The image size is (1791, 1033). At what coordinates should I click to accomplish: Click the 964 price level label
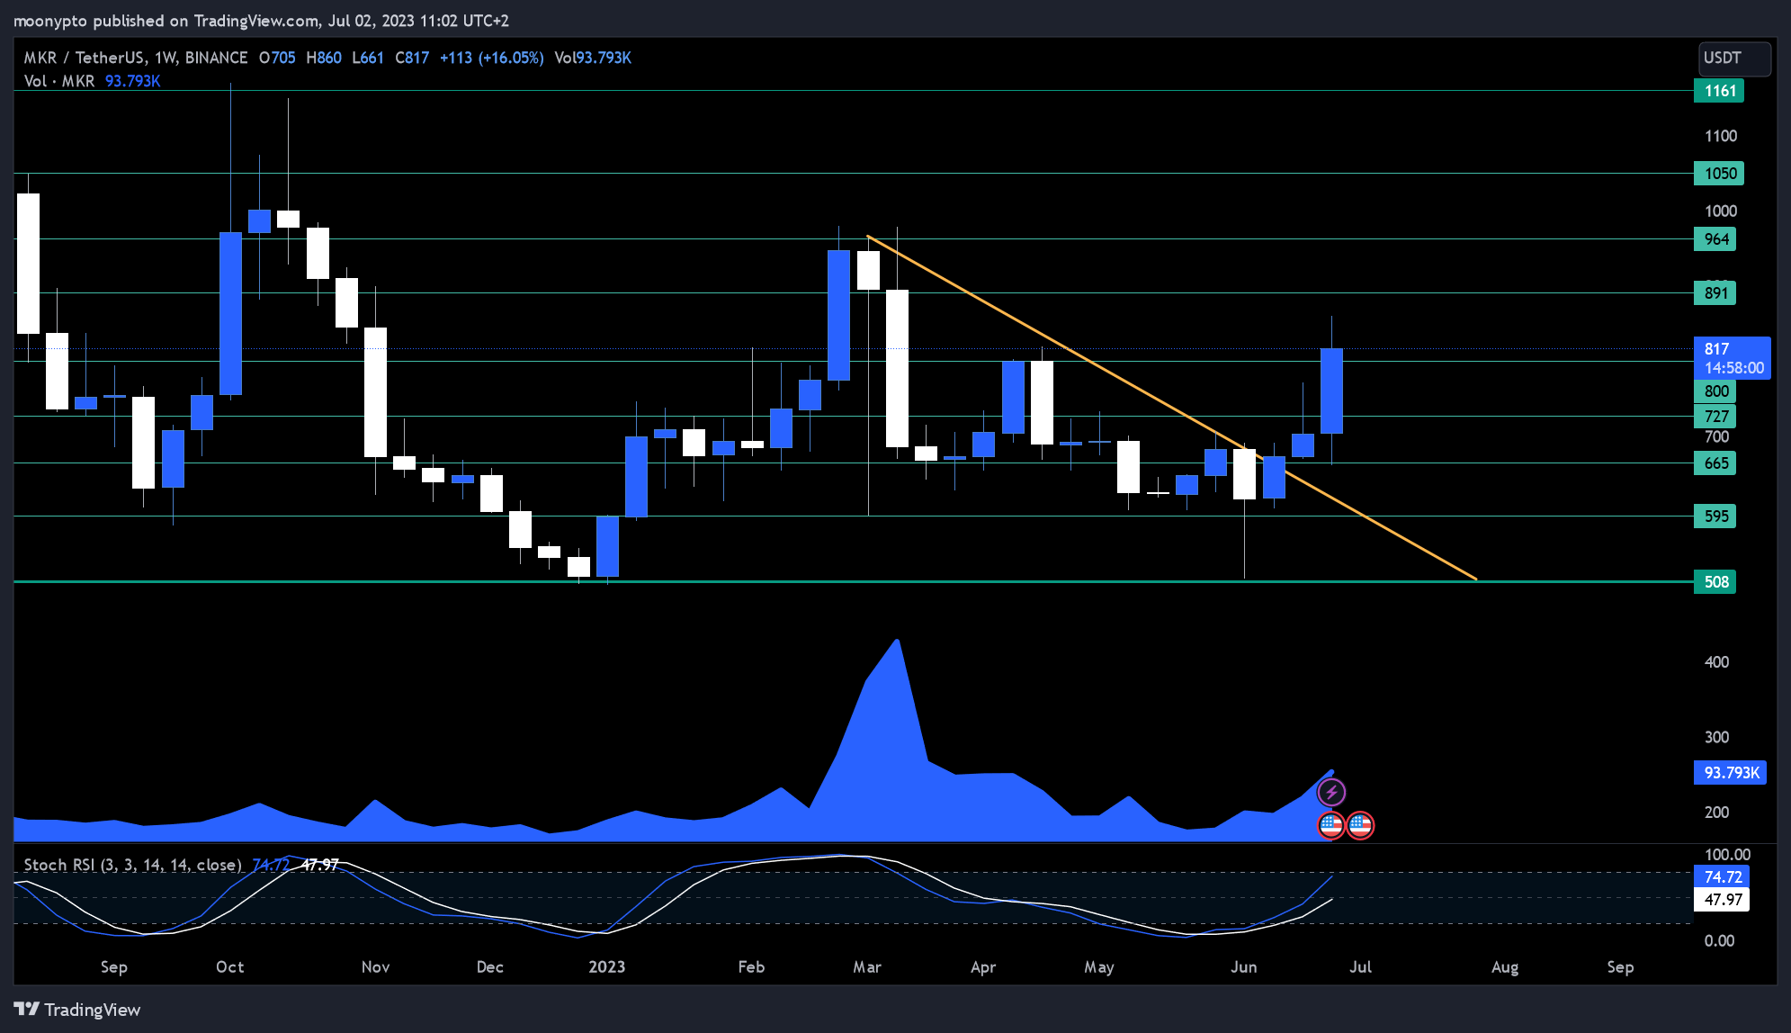(x=1715, y=239)
